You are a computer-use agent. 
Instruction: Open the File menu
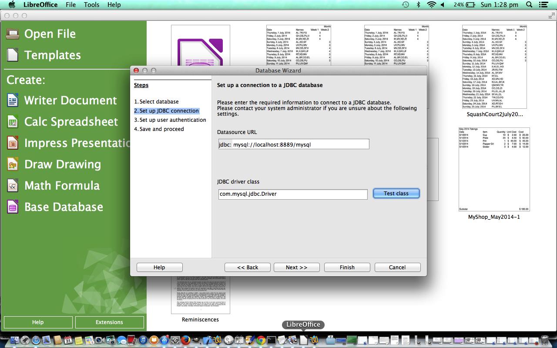click(71, 5)
